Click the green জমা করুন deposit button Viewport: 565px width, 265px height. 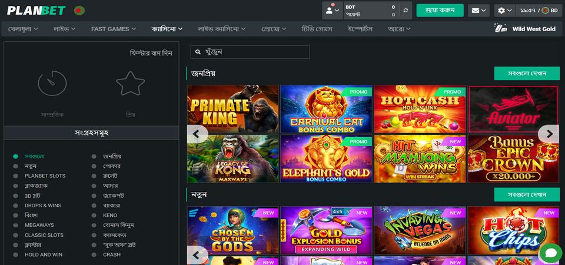pyautogui.click(x=440, y=11)
